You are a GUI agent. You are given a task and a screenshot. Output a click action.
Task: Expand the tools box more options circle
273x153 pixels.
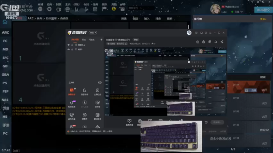point(100,82)
